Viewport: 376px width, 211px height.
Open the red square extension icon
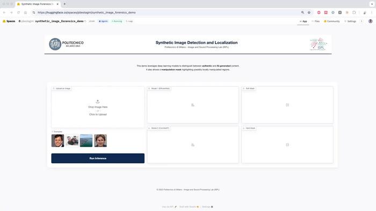click(x=326, y=12)
